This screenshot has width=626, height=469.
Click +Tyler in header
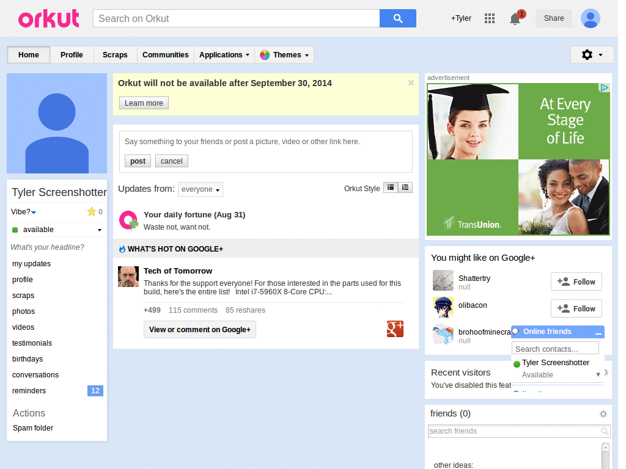[x=461, y=18]
